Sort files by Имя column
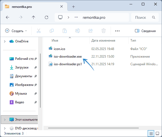 click(55, 41)
